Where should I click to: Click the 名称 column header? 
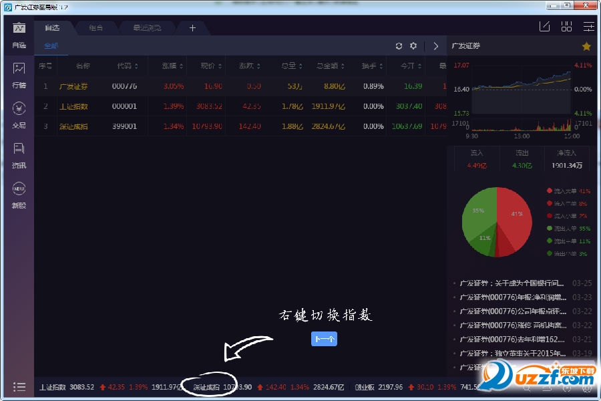coord(83,66)
